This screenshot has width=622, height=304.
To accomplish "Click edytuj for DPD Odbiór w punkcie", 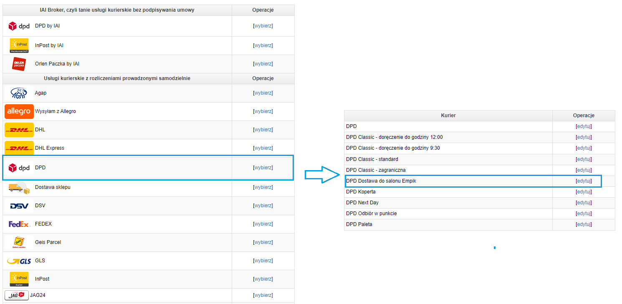I will click(584, 214).
